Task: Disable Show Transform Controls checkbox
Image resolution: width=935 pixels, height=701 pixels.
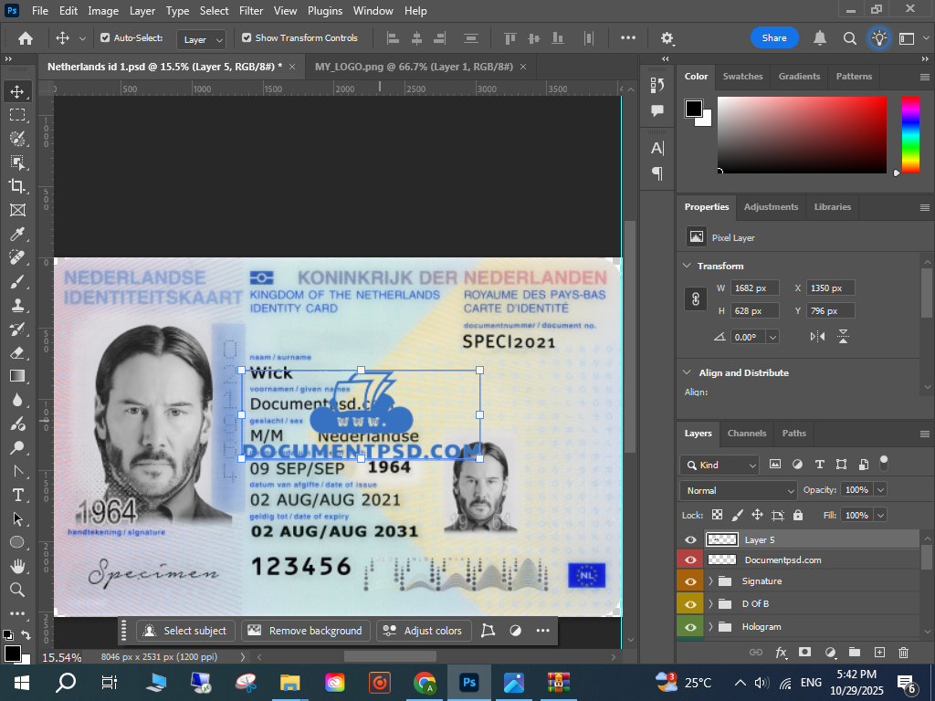Action: pos(247,38)
